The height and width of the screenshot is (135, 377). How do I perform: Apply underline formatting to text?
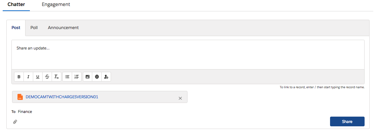38,77
